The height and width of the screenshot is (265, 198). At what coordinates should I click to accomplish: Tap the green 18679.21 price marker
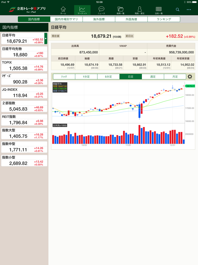click(x=190, y=86)
